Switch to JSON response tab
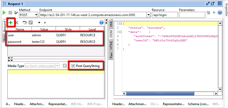 pyautogui.click(x=111, y=34)
